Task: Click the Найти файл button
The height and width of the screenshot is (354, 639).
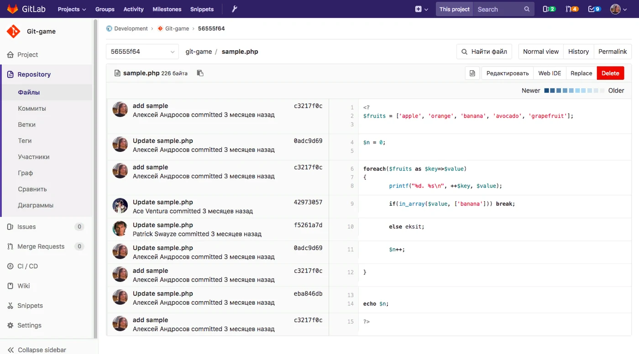Action: click(484, 52)
